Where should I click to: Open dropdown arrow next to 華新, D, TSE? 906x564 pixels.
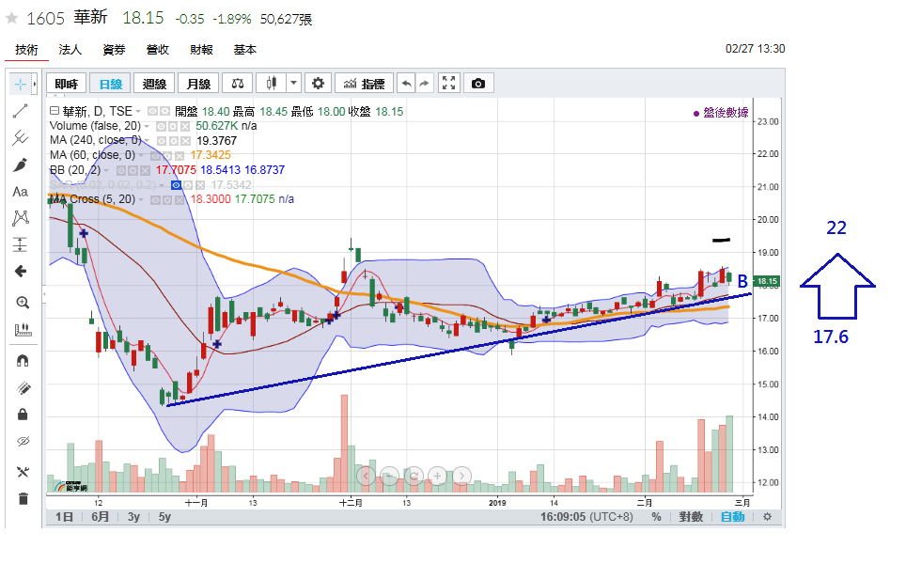pos(139,112)
